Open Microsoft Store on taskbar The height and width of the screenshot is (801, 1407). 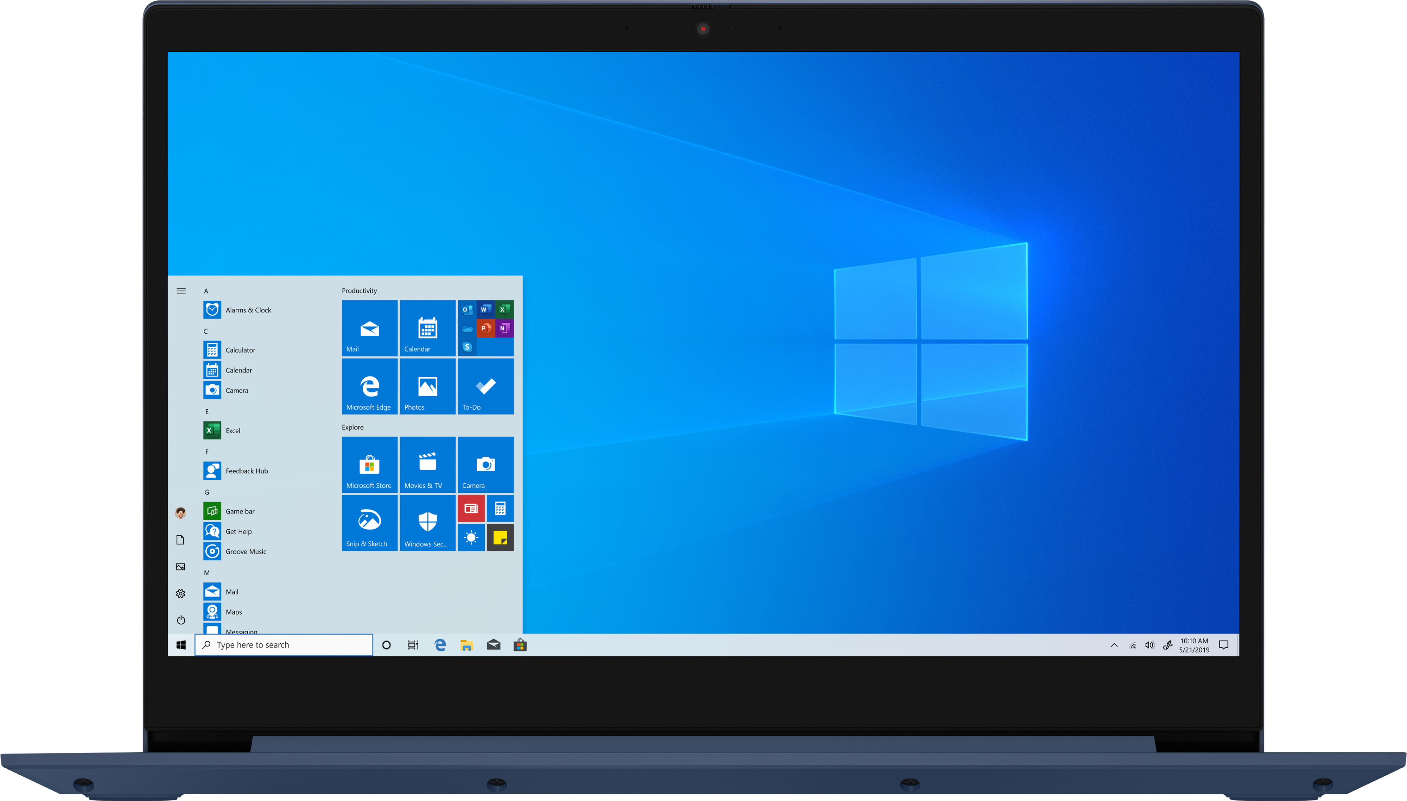pos(520,645)
